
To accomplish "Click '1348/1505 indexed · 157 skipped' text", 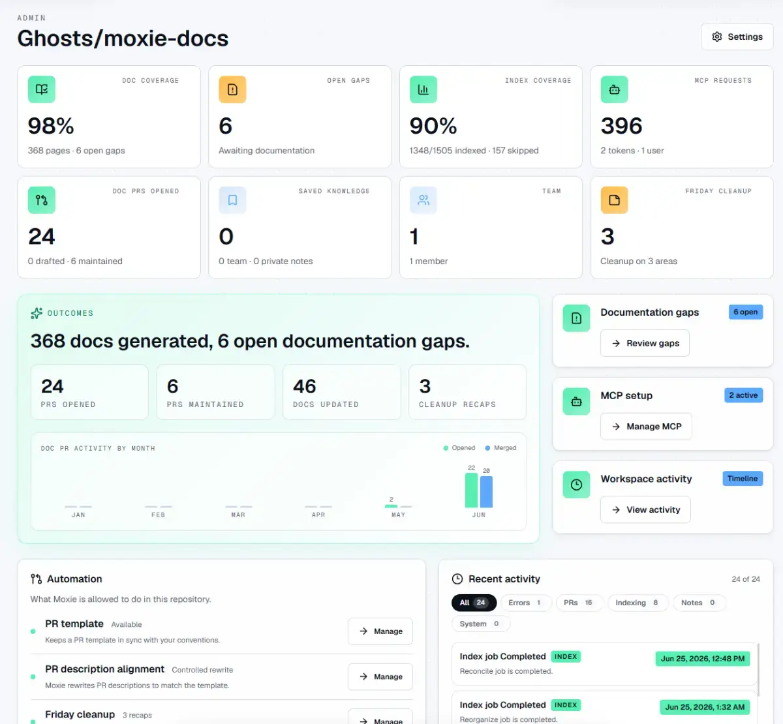I will 474,151.
